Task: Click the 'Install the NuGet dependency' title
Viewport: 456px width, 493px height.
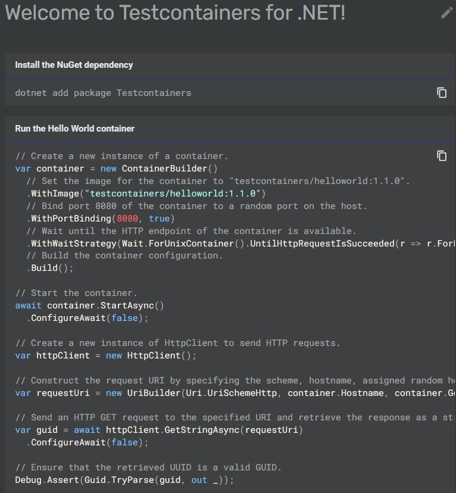Action: [x=74, y=65]
